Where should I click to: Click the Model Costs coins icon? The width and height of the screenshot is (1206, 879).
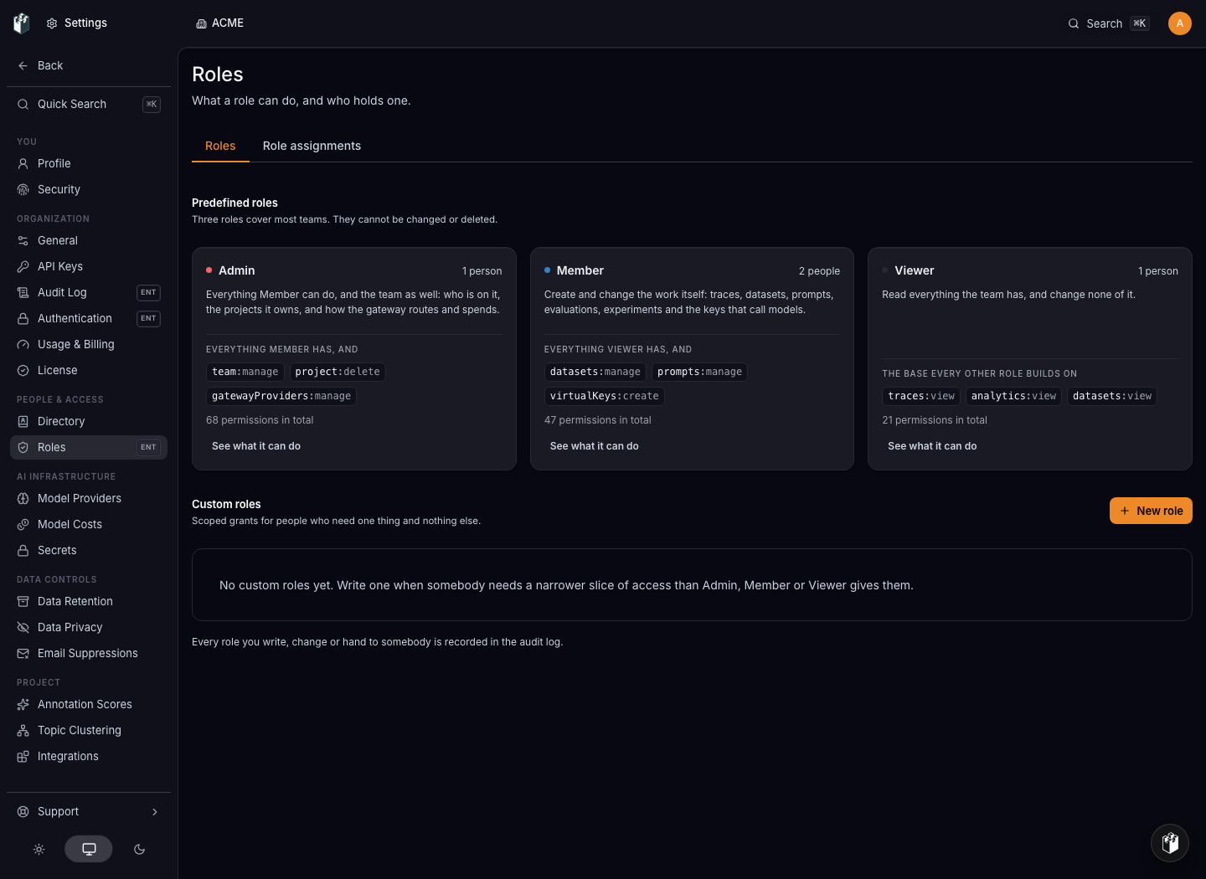coord(23,524)
